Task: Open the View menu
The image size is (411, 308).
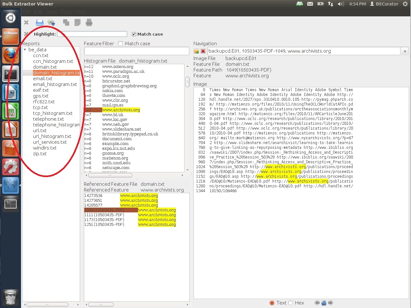Action: (52, 12)
